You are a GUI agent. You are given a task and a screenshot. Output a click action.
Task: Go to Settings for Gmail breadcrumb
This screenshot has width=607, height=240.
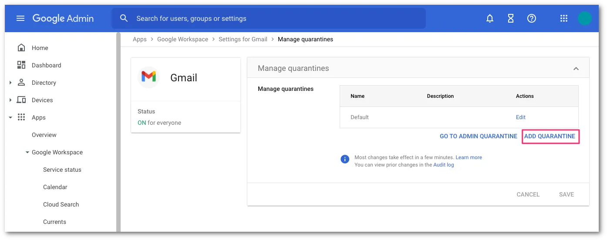pos(243,39)
